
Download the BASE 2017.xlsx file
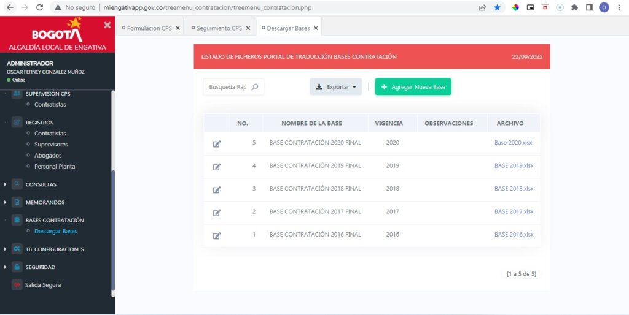pyautogui.click(x=514, y=211)
